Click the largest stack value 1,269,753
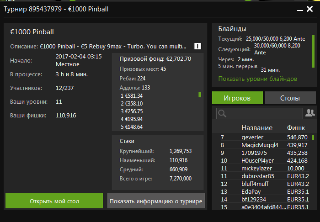The image size is (320, 222). point(181,151)
